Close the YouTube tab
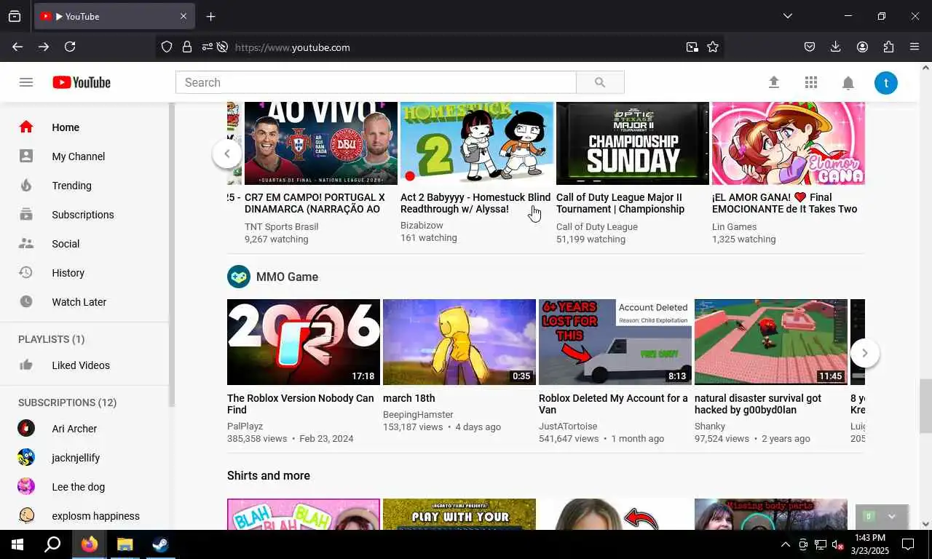Image resolution: width=932 pixels, height=559 pixels. click(183, 16)
